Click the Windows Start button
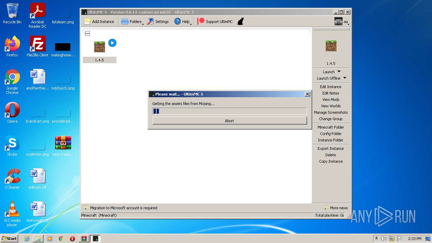432x243 pixels. 9,238
